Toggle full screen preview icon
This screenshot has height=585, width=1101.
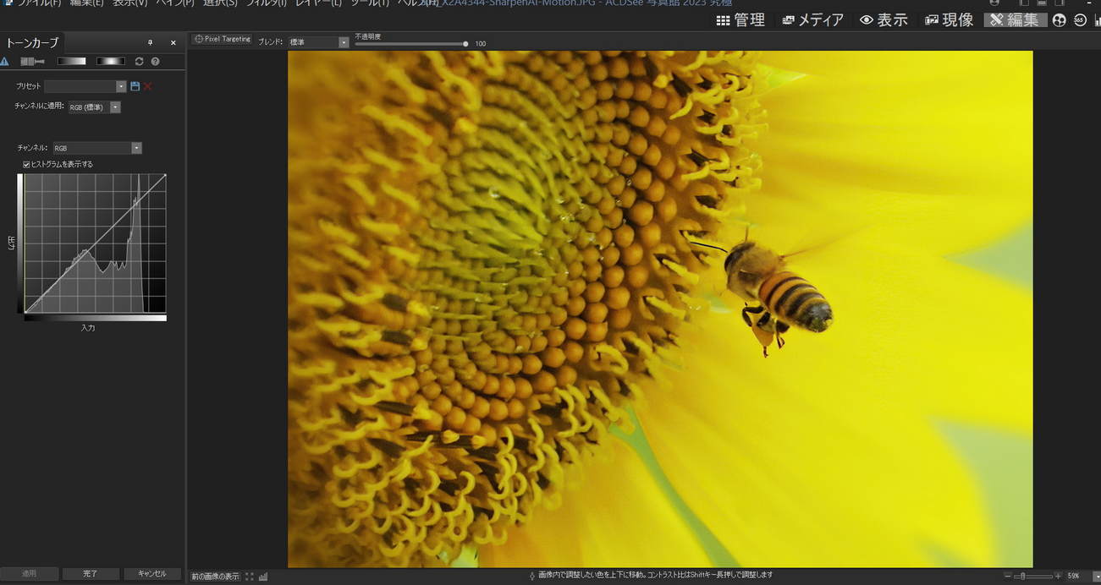pos(250,577)
